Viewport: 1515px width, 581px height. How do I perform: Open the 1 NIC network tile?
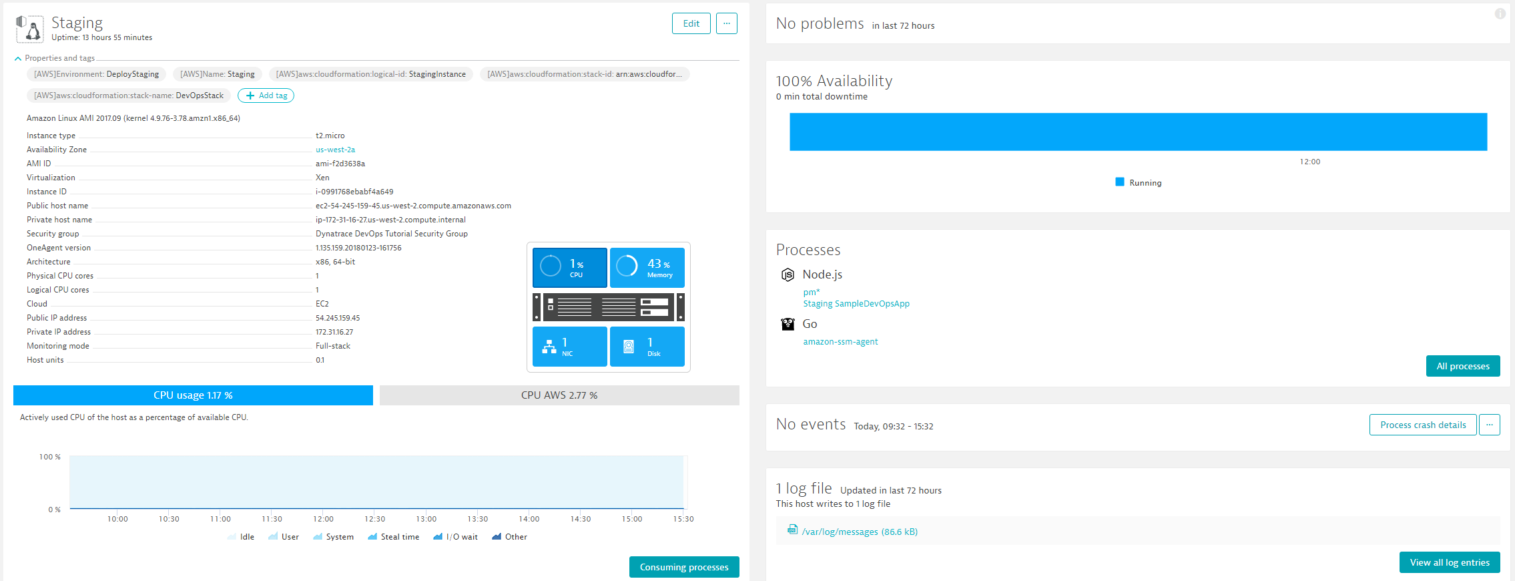[x=570, y=347]
